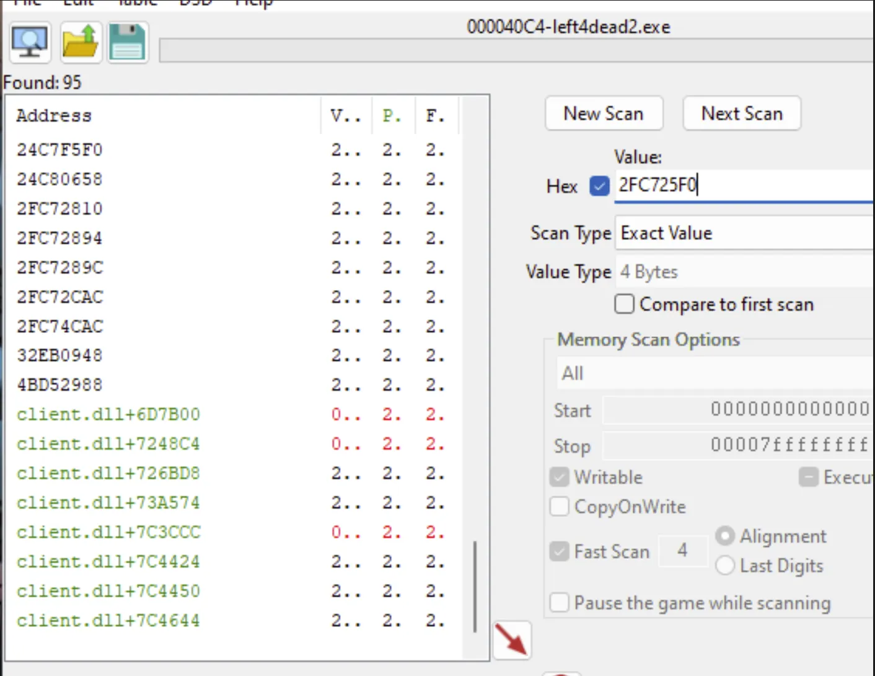The image size is (875, 676).
Task: Check the CopyOnWrite option
Action: pyautogui.click(x=560, y=506)
